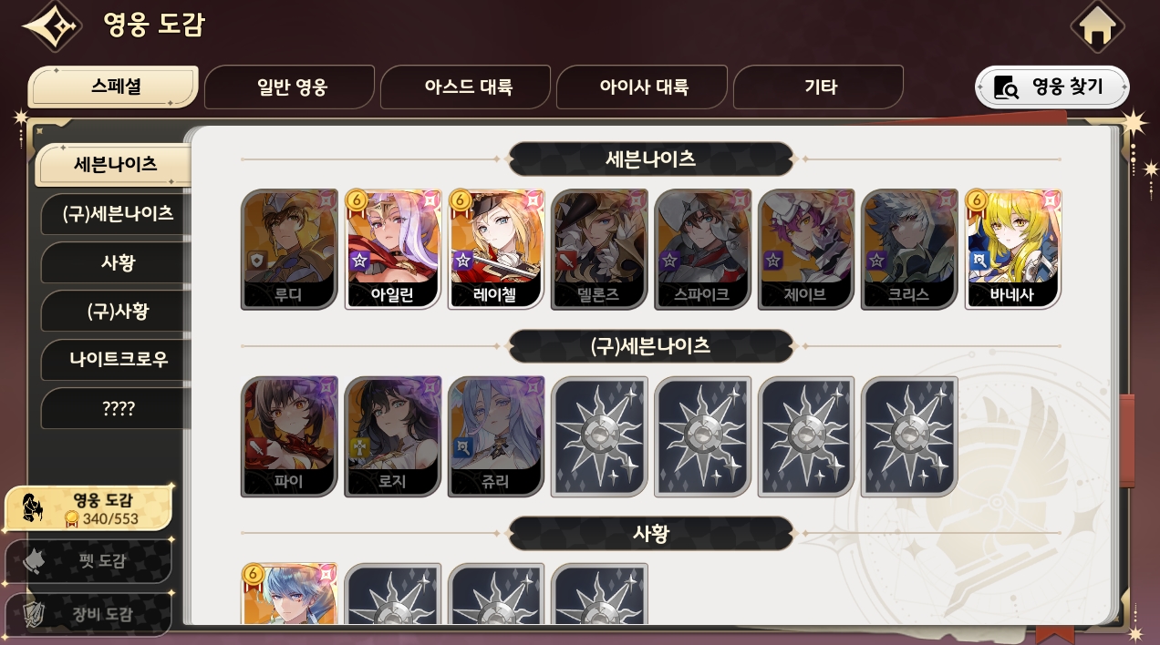Image resolution: width=1160 pixels, height=645 pixels.
Task: Click the back diamond icon beside 영웅 도감
Action: [52, 27]
